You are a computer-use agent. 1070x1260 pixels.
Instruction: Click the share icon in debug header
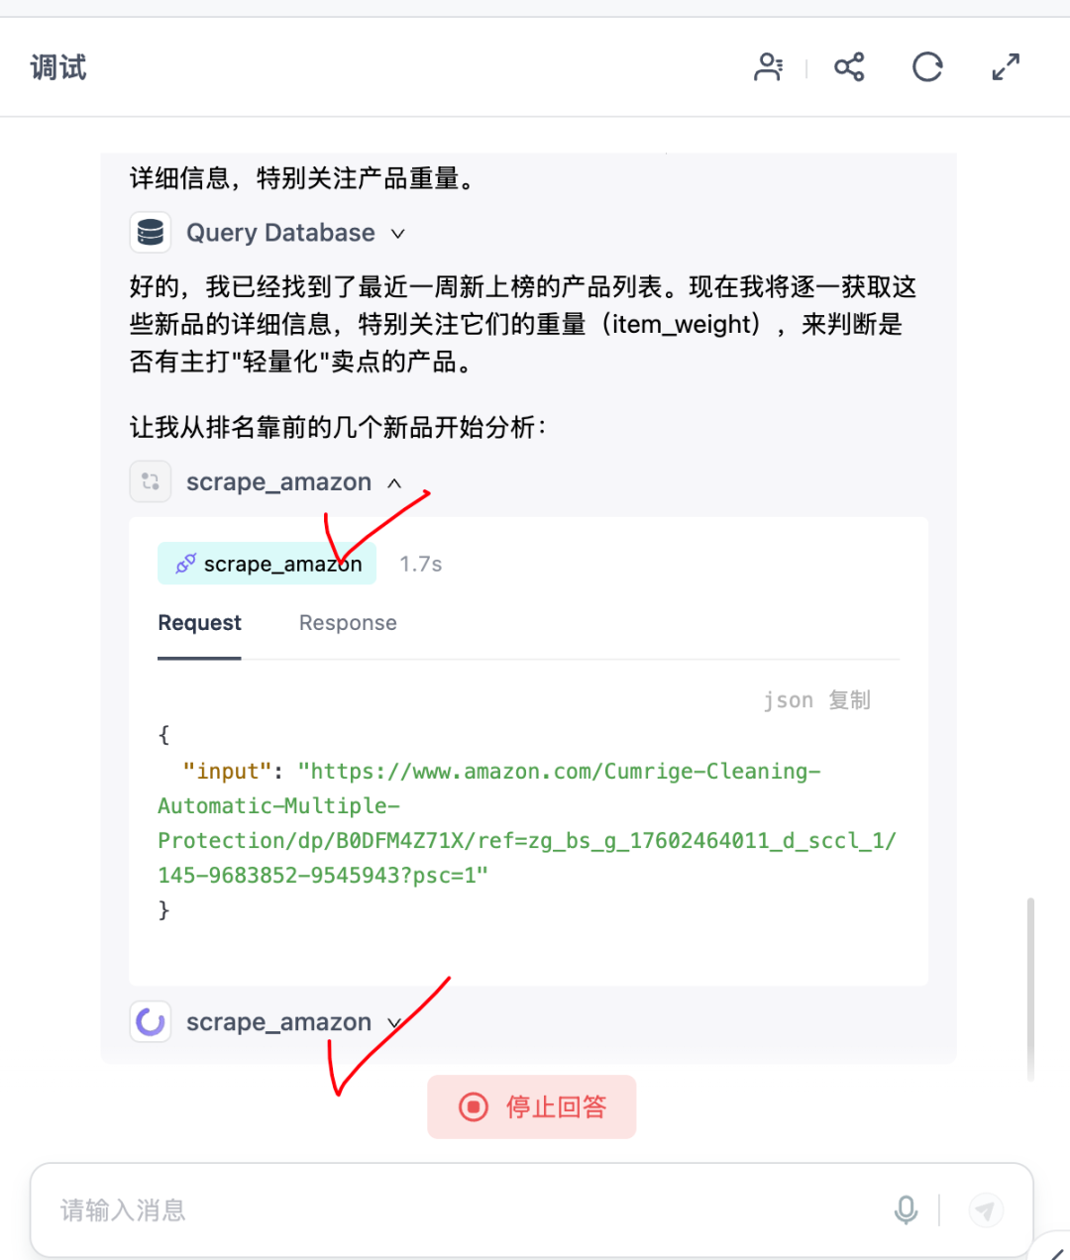tap(849, 67)
